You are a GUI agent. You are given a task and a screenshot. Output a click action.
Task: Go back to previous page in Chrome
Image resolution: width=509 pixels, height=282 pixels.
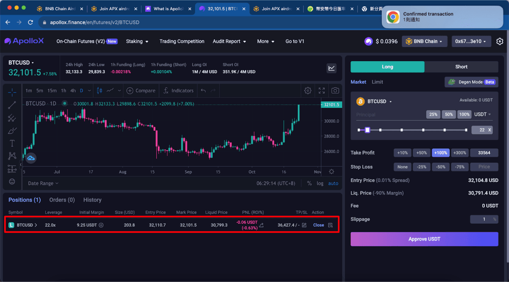[x=8, y=22]
